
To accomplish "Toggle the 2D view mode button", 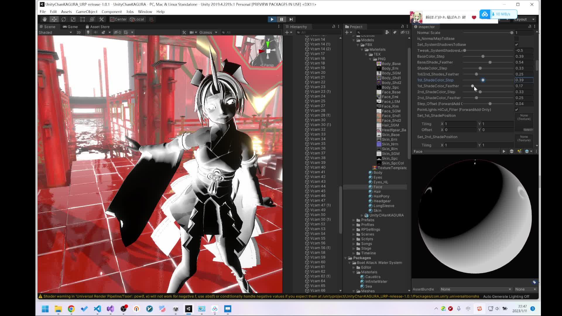I will click(x=78, y=32).
